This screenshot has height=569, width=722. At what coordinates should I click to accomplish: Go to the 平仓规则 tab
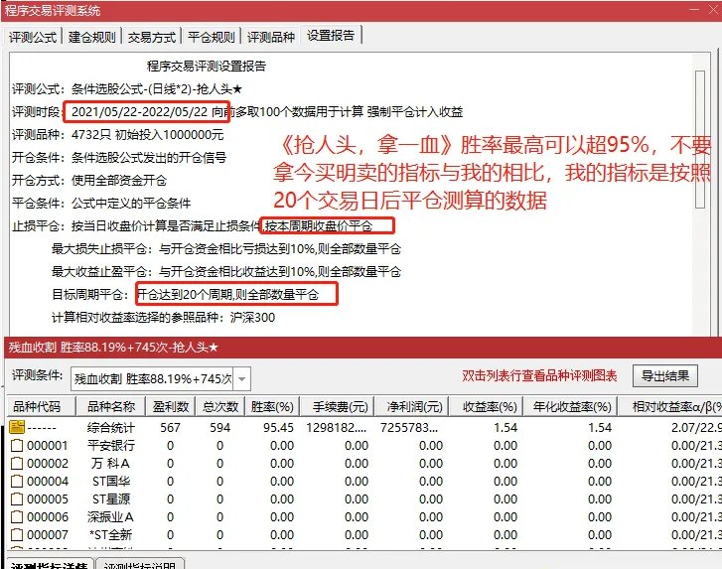(212, 37)
